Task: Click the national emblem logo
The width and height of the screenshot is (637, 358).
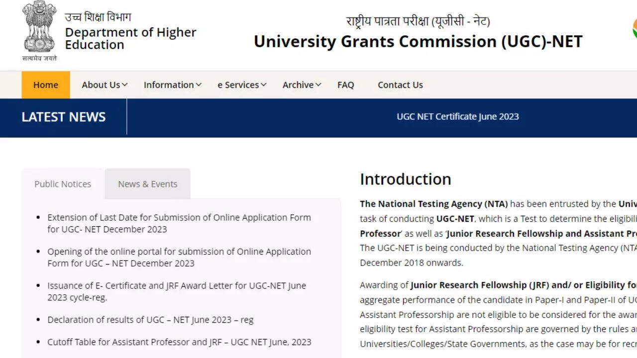Action: (40, 29)
